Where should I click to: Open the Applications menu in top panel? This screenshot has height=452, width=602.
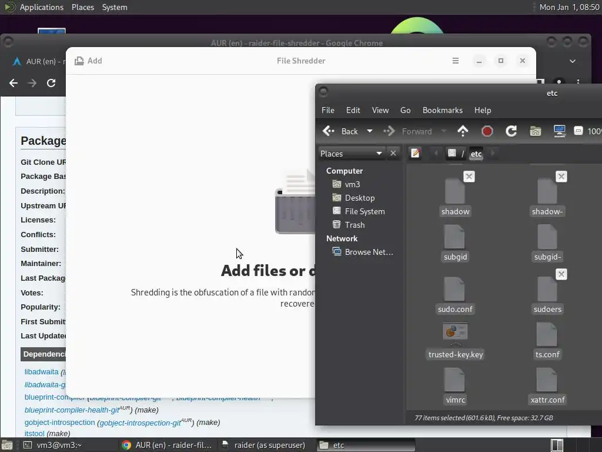coord(42,7)
